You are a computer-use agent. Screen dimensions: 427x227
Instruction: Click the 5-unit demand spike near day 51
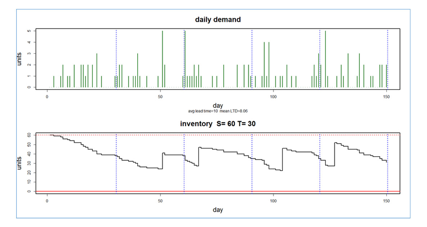pyautogui.click(x=162, y=54)
